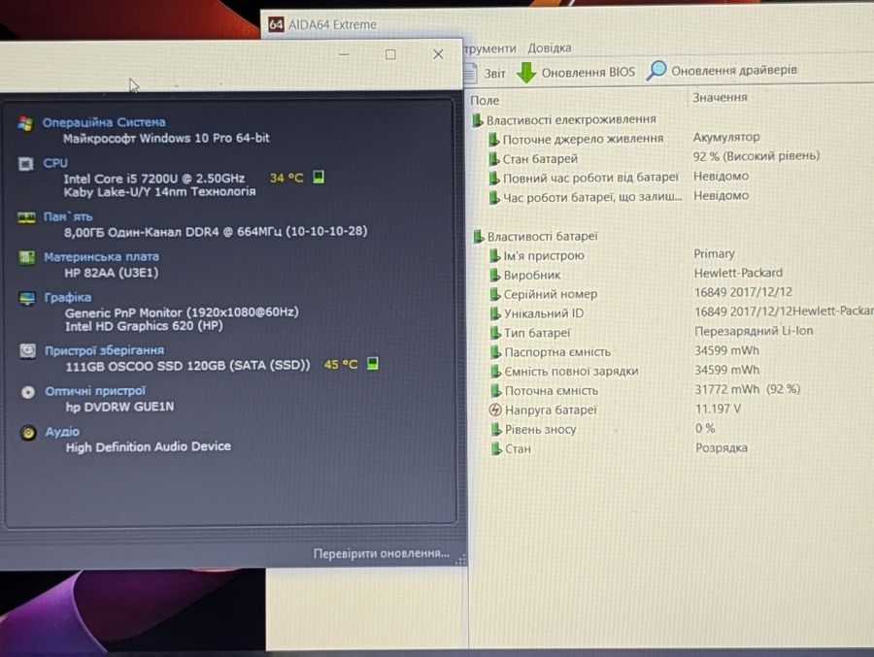Click the motherboard icon beside Материнська плата
Image resolution: width=874 pixels, height=657 pixels.
27,257
